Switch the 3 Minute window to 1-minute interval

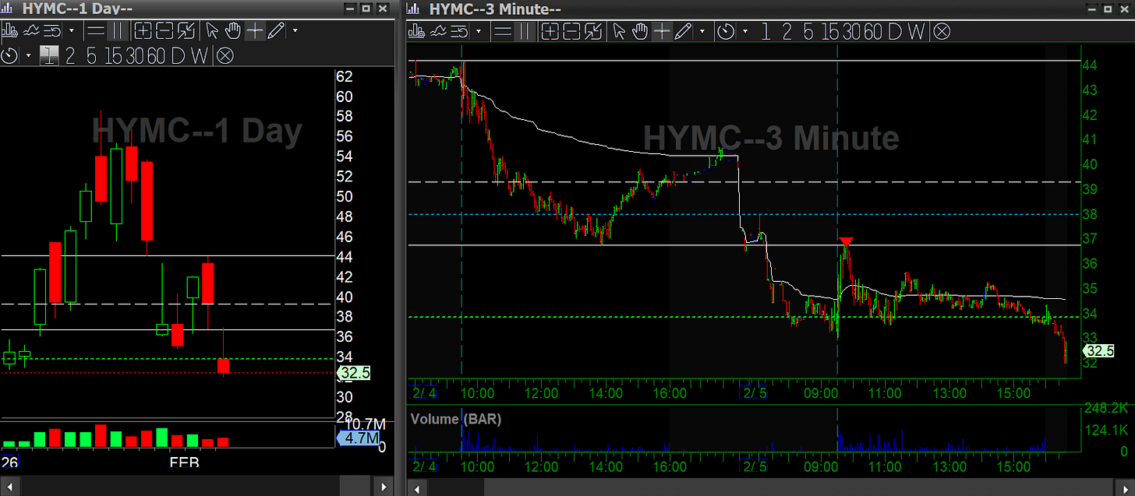[x=766, y=31]
